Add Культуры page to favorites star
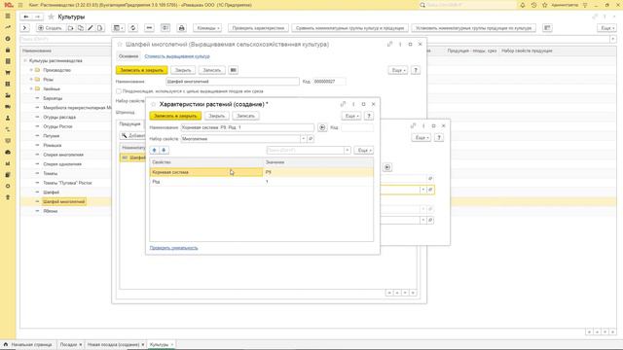Screen dimensions: 623x350 pos(51,17)
